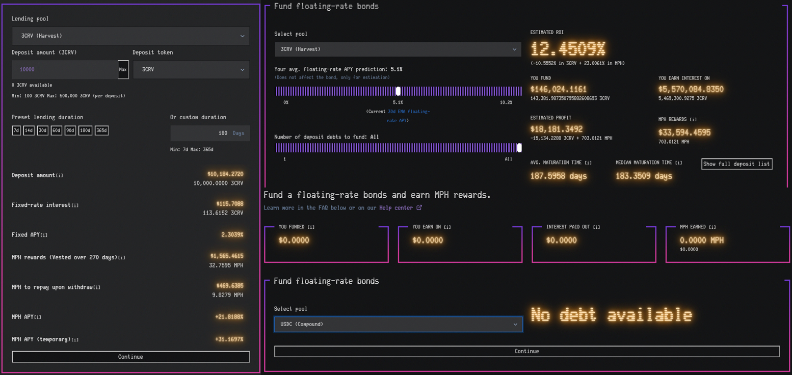The height and width of the screenshot is (375, 792).
Task: Click the ESTIMATED PROFIT value $18,181.3492
Action: click(557, 129)
